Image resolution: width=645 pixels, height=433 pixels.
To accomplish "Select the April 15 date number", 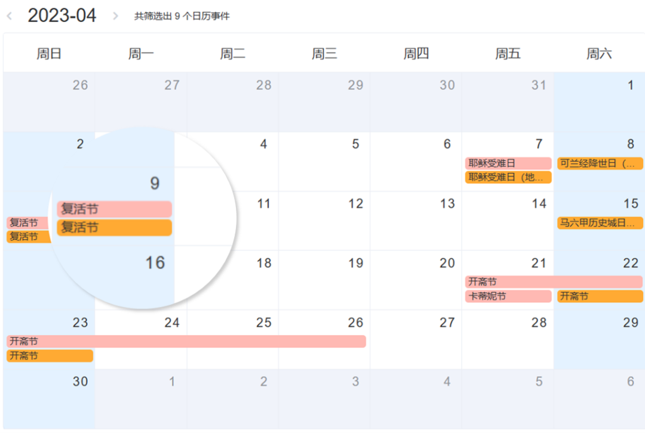I will pyautogui.click(x=631, y=203).
